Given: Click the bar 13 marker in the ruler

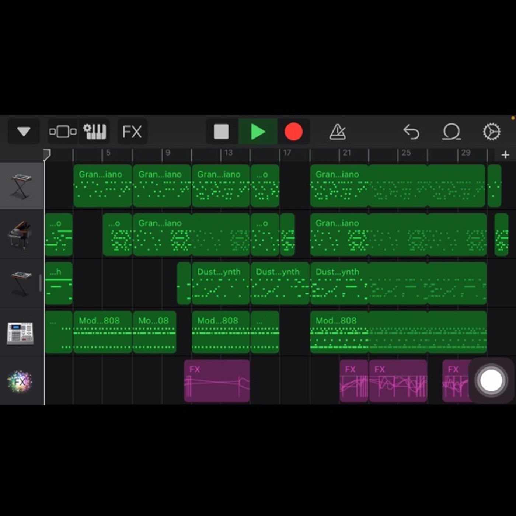Looking at the screenshot, I should point(228,153).
